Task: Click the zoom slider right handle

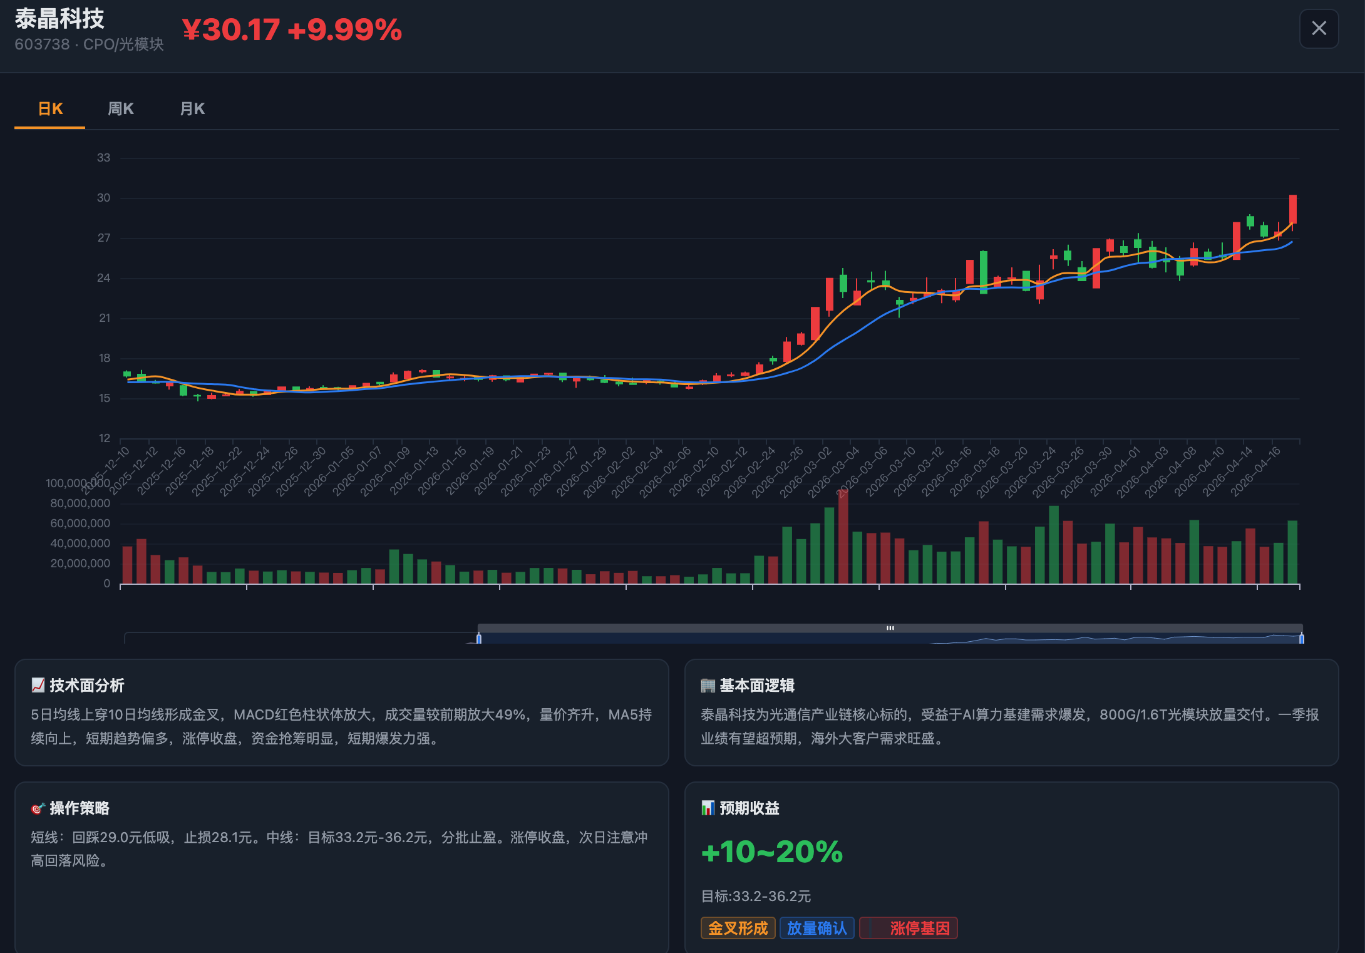Action: coord(1301,639)
